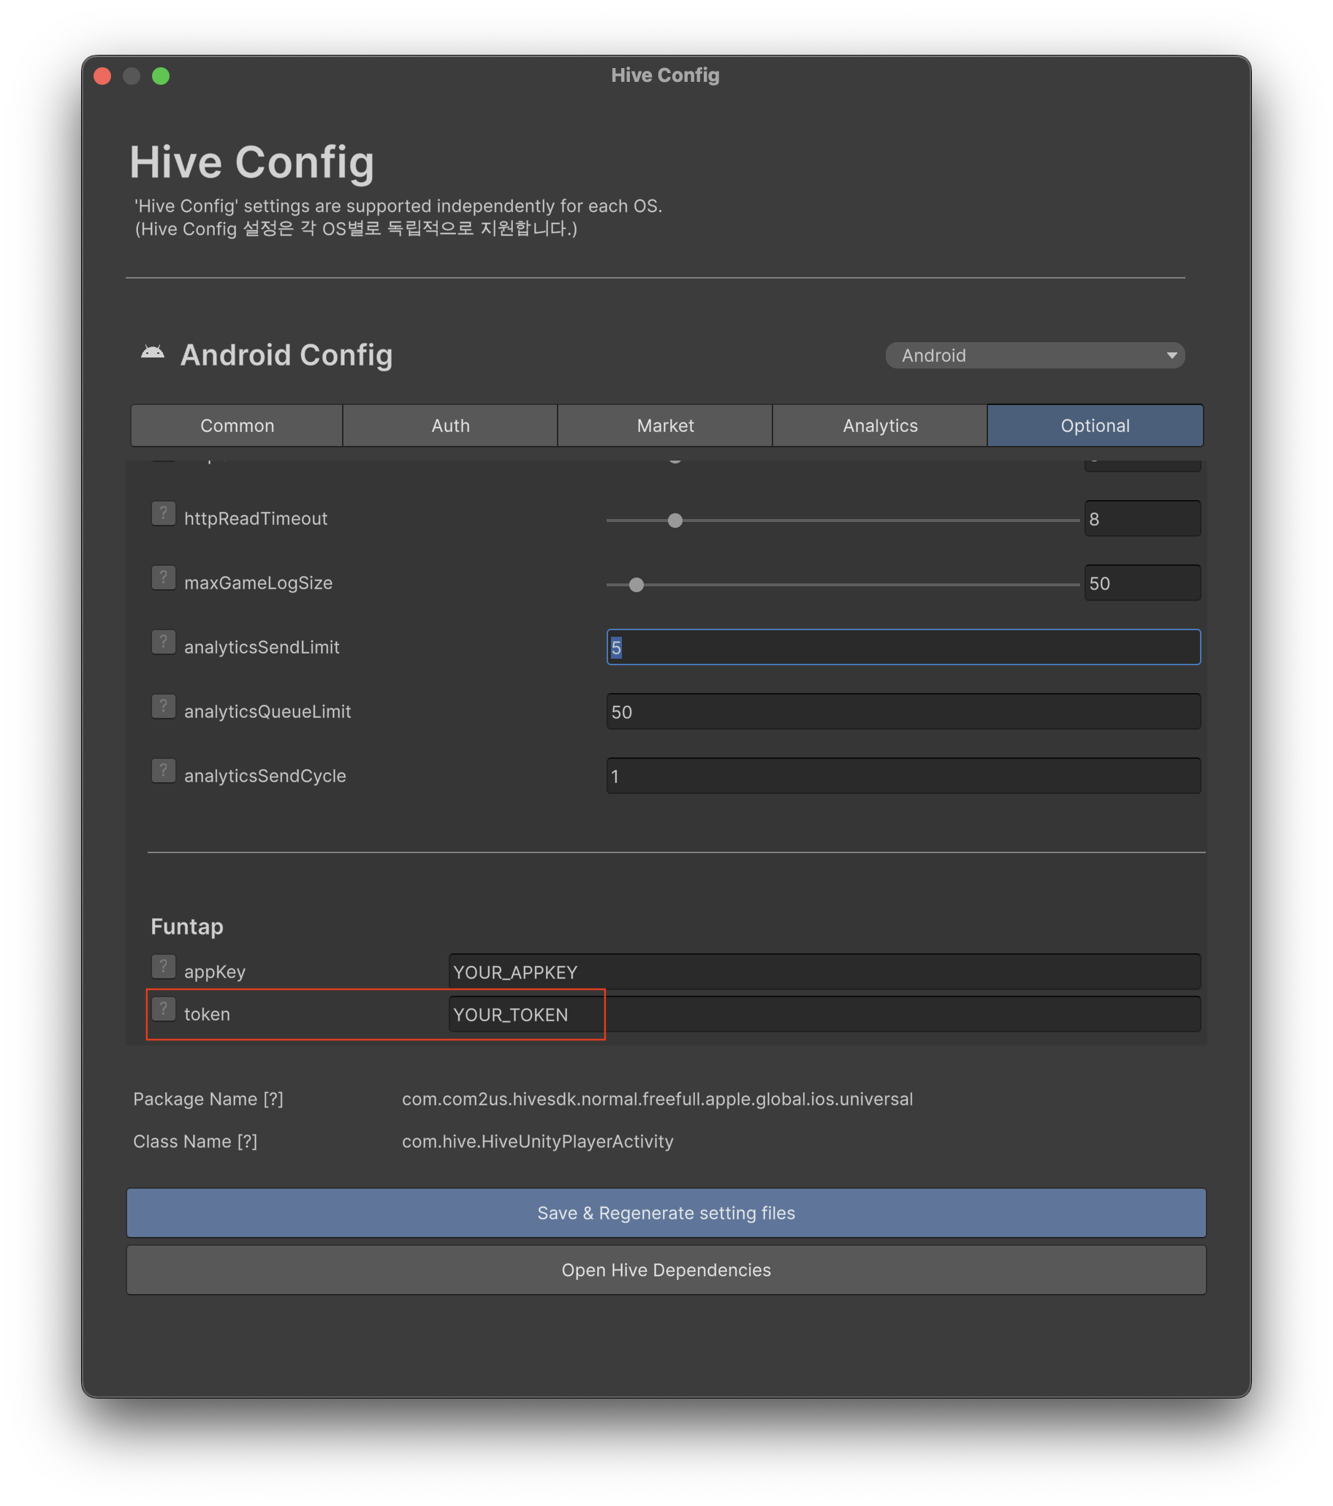
Task: Go to the Analytics tab
Action: tap(880, 426)
